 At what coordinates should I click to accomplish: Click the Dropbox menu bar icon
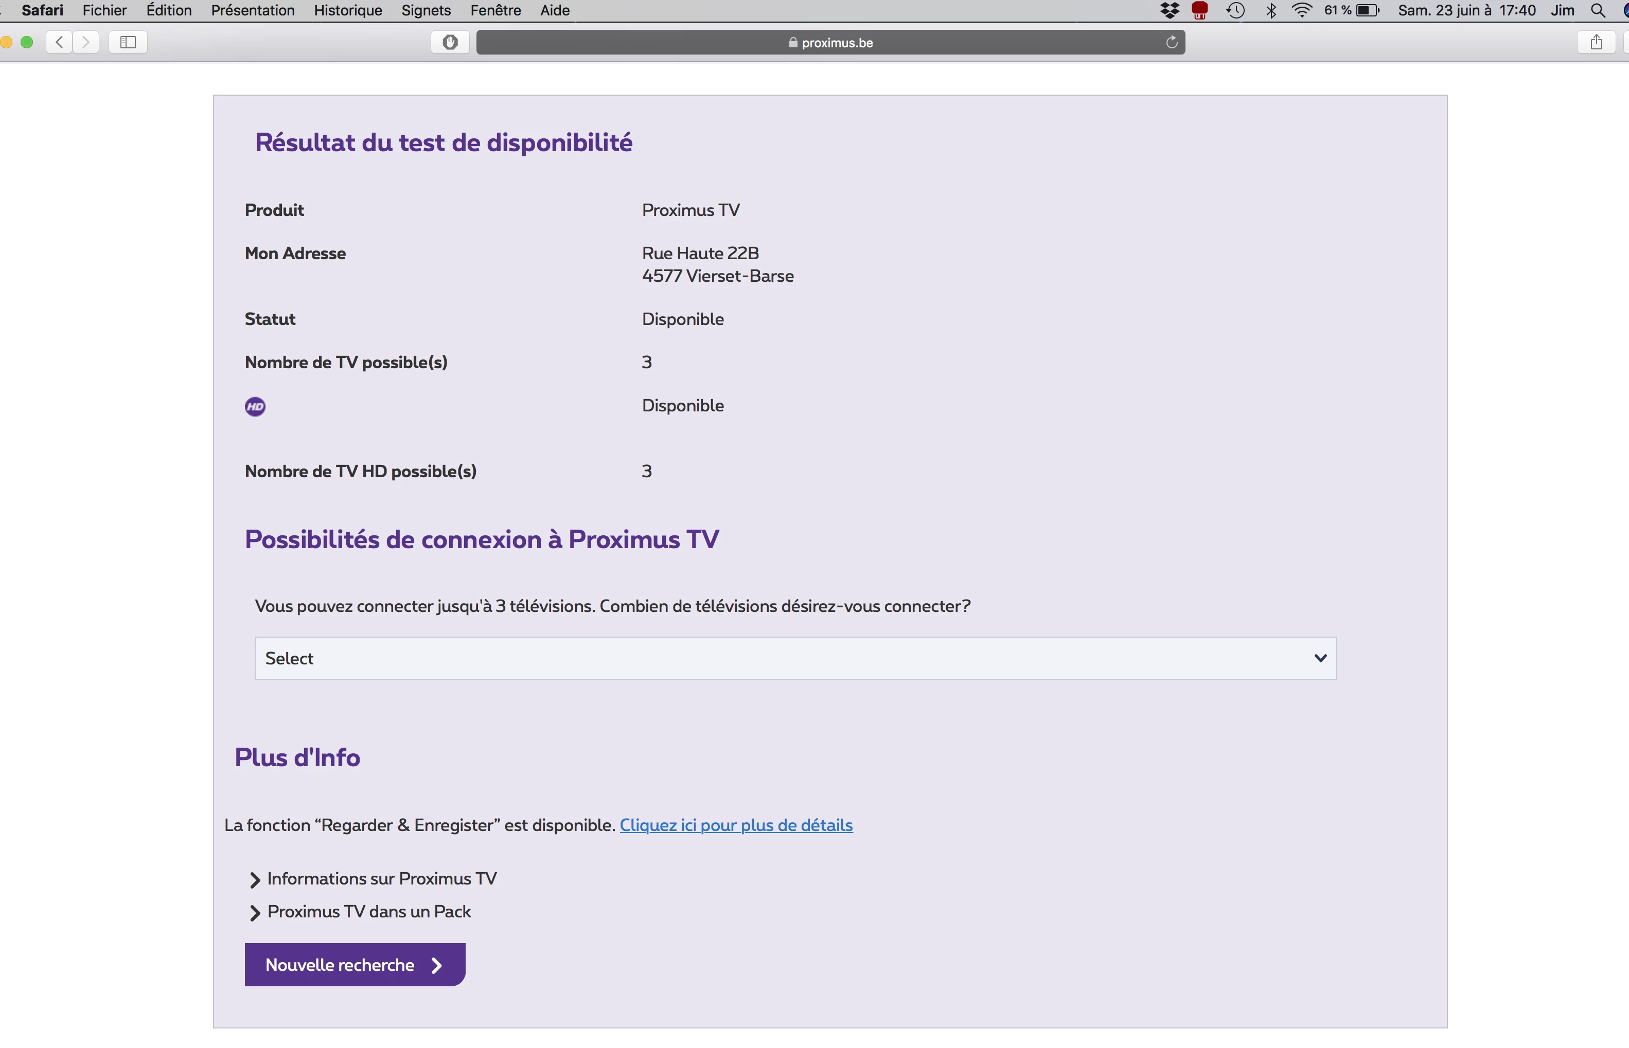[x=1170, y=10]
